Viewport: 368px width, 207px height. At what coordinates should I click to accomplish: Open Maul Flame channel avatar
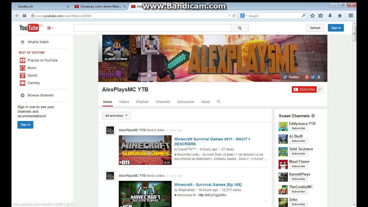(x=283, y=164)
